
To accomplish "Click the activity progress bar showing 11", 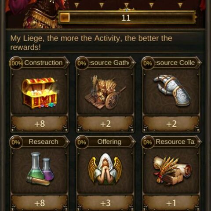I will [x=127, y=18].
